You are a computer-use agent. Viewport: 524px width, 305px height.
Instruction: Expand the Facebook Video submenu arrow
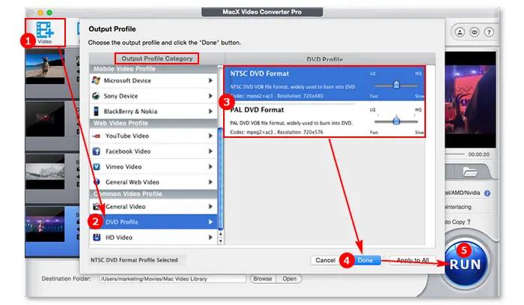coord(210,151)
